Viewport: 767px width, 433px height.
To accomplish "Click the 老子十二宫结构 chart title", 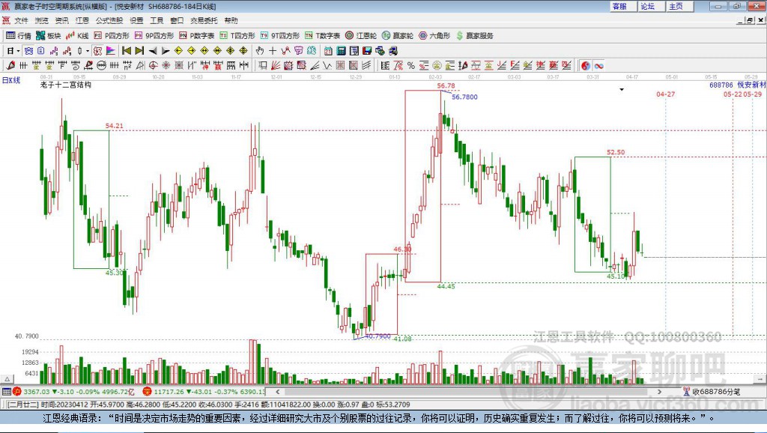I will pos(66,85).
